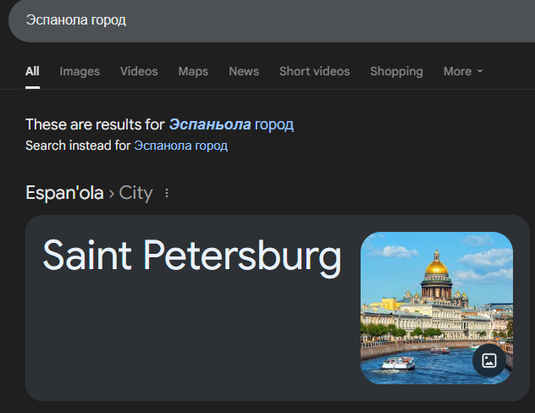This screenshot has height=413, width=535.
Task: Open the three-dot options menu
Action: pyautogui.click(x=167, y=193)
